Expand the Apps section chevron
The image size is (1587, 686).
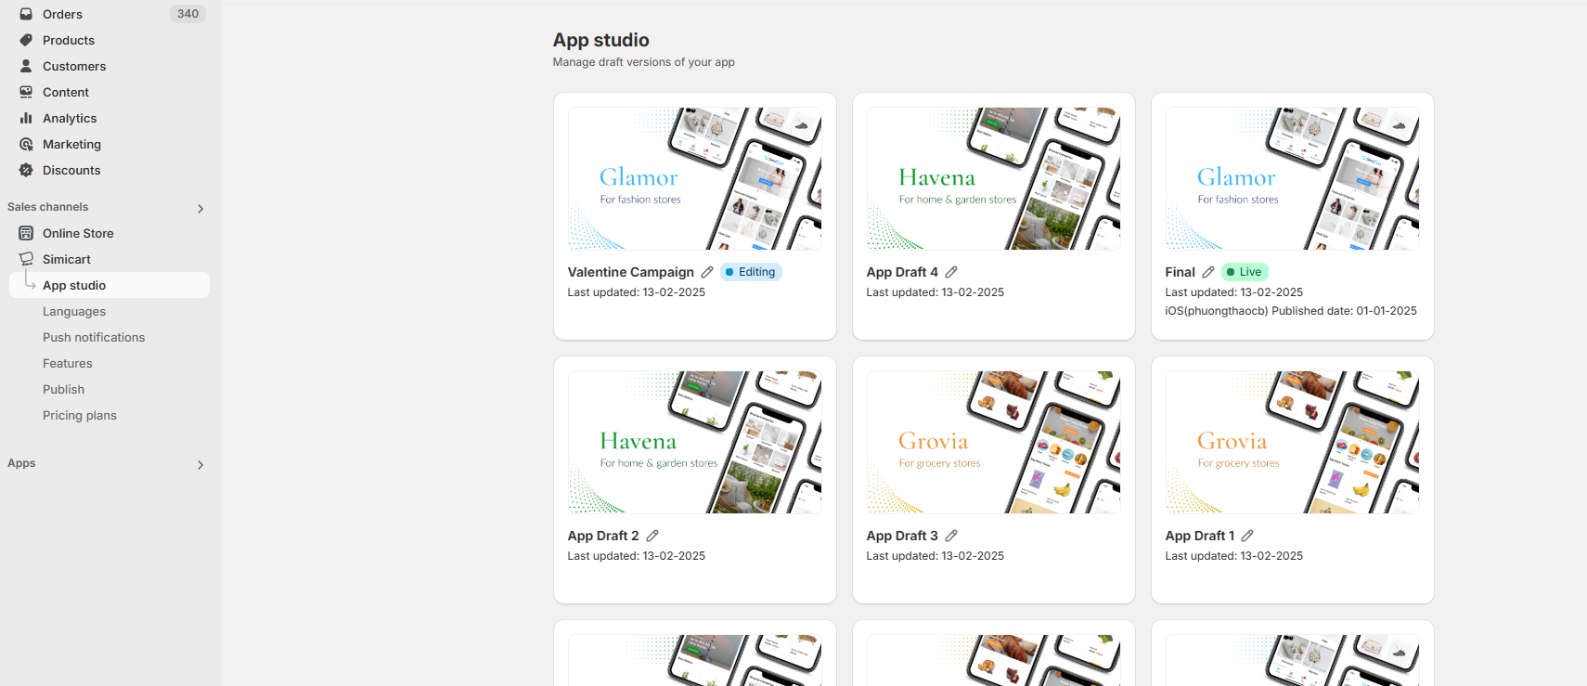click(x=200, y=464)
